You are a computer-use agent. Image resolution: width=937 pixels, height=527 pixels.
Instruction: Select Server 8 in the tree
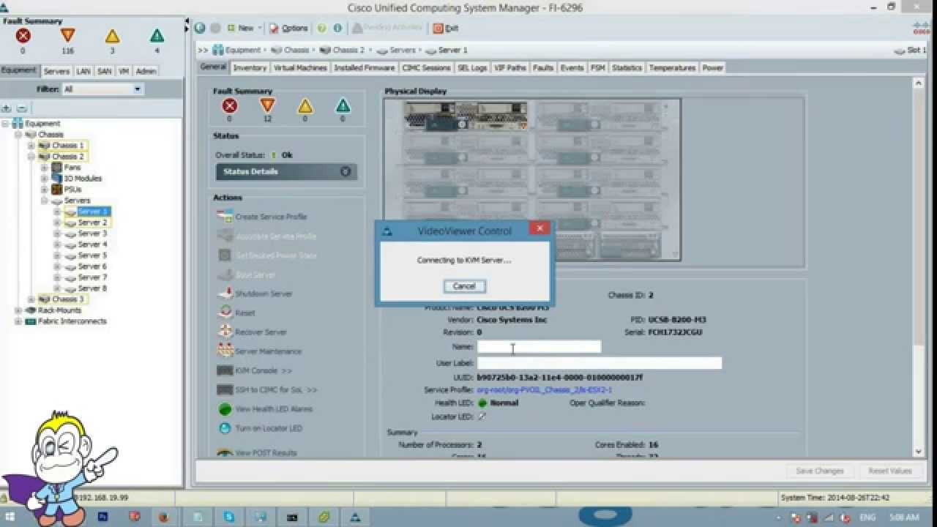pyautogui.click(x=92, y=288)
